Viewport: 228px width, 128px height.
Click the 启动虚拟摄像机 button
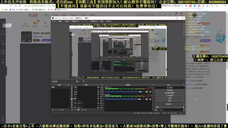pyautogui.click(x=170, y=93)
